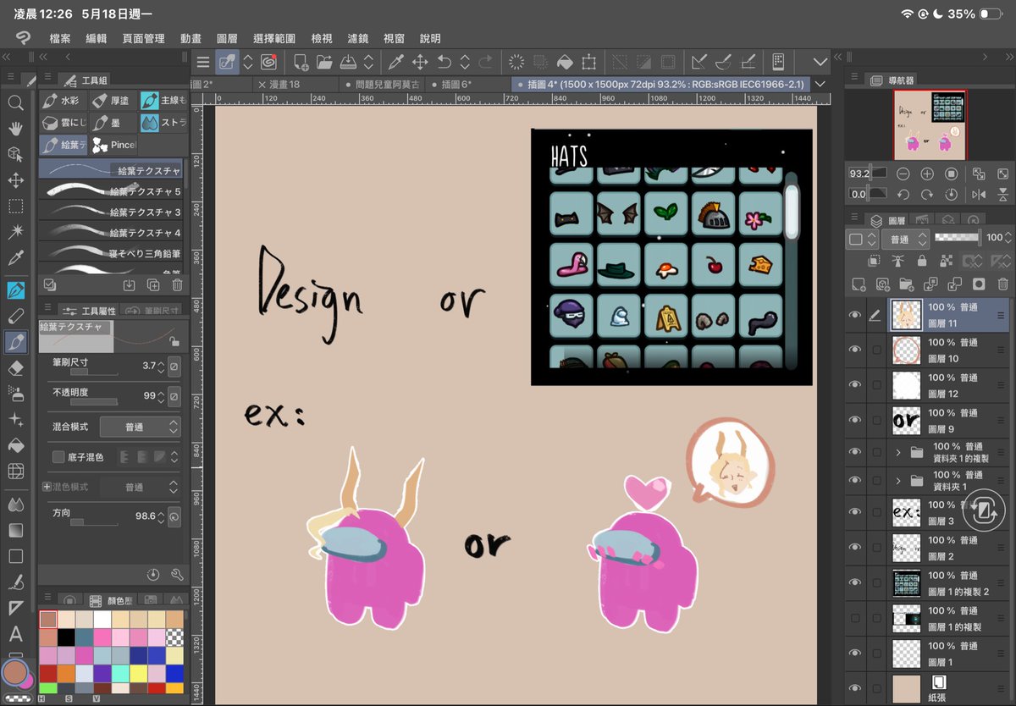This screenshot has width=1016, height=706.
Task: Expand folder 資料夾 1
Action: [x=898, y=481]
